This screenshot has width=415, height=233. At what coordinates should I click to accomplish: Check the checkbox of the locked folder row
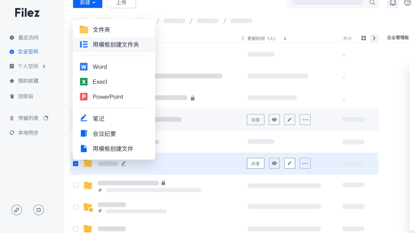tap(76, 185)
